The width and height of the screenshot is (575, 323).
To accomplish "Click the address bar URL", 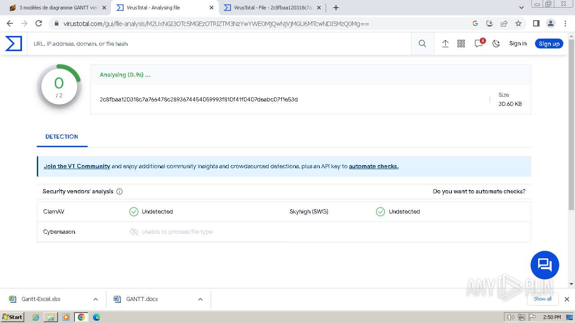I will (216, 24).
